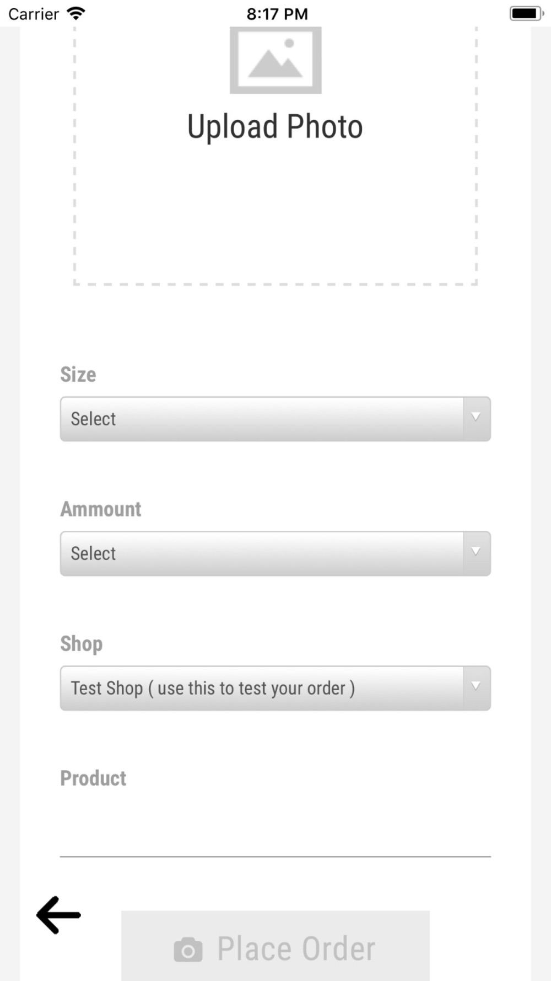Tap the Shop field label
551x981 pixels.
tap(82, 644)
